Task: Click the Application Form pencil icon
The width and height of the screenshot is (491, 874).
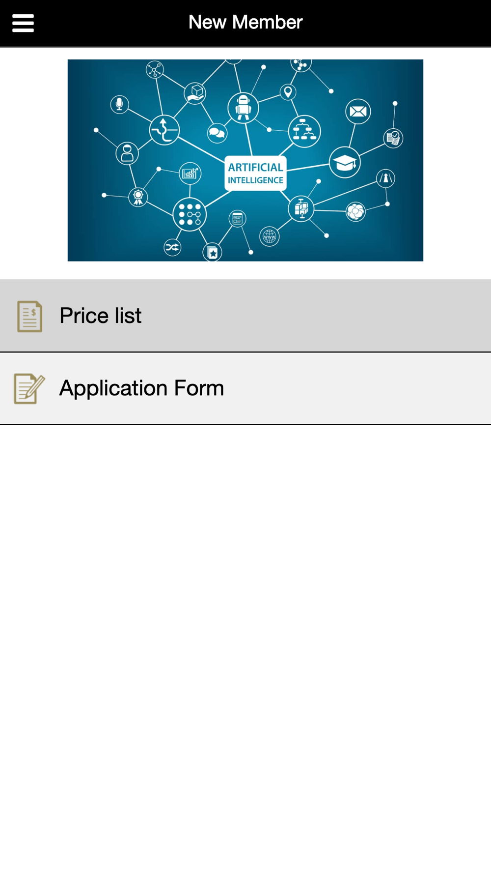Action: pyautogui.click(x=29, y=388)
